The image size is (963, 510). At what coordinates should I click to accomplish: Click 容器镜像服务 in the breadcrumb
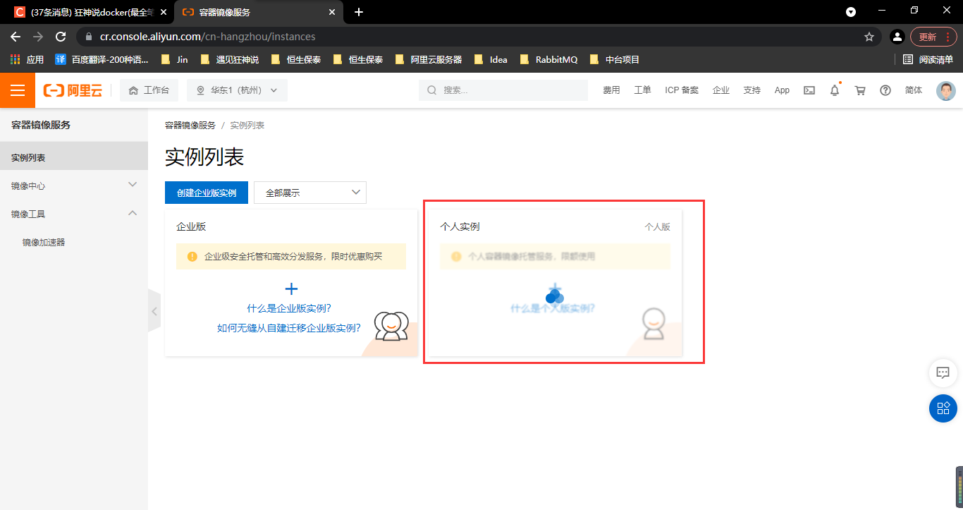[x=190, y=125]
